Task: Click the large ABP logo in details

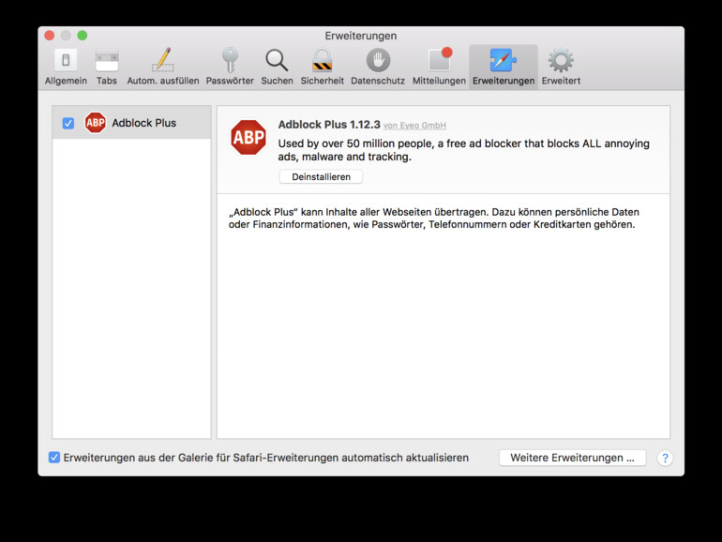Action: coord(248,137)
